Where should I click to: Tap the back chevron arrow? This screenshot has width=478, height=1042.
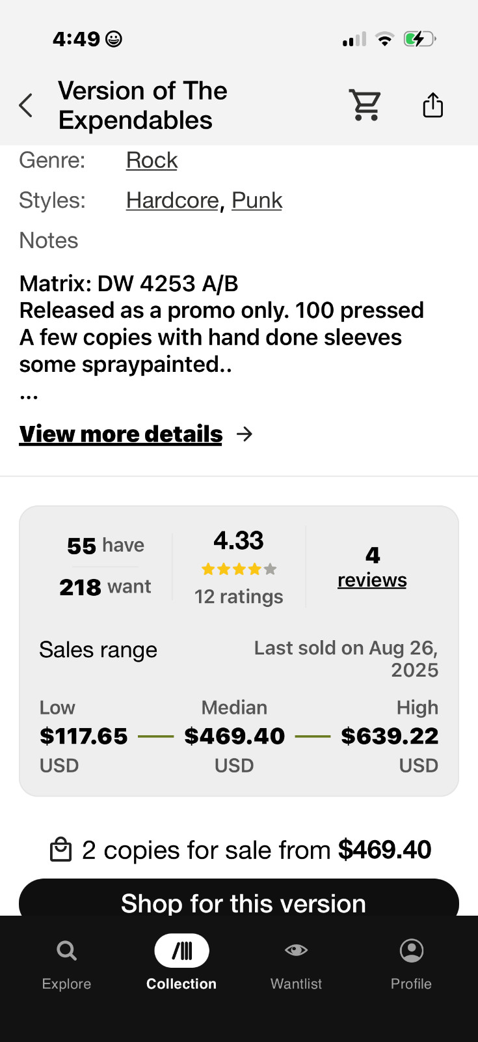click(x=26, y=105)
